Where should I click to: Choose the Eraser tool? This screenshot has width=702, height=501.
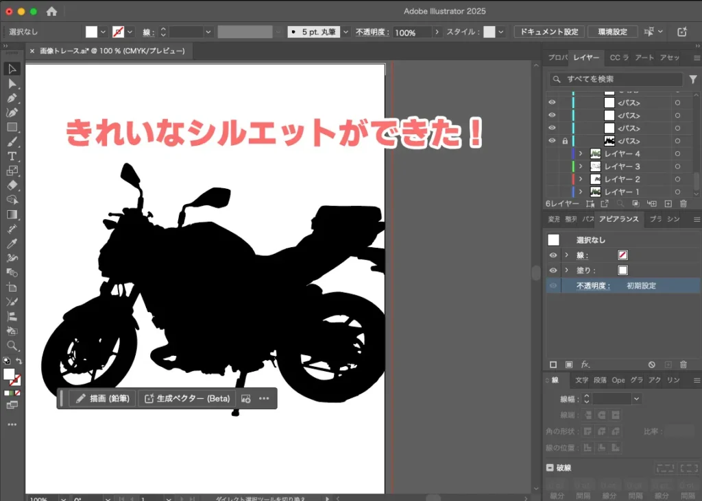[x=12, y=185]
